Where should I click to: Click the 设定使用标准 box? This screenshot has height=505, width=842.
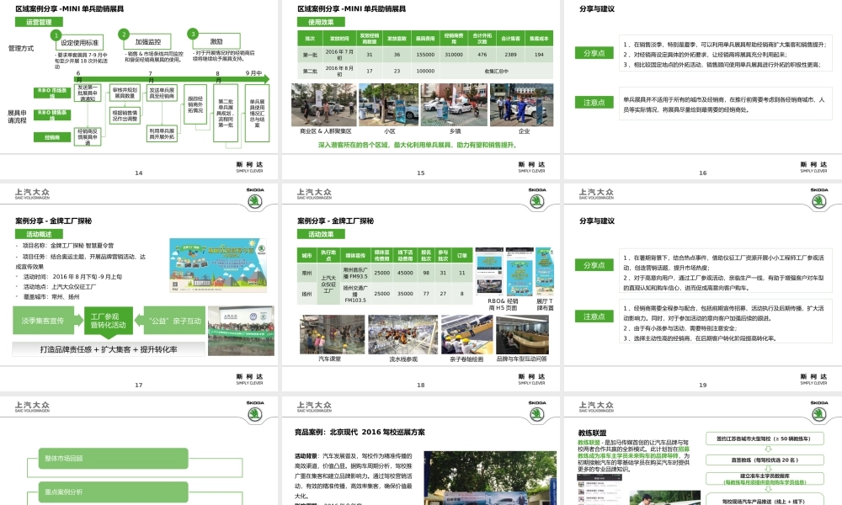tap(79, 43)
